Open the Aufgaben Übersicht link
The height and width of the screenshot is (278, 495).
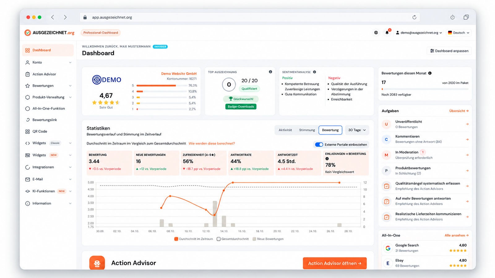click(x=459, y=111)
